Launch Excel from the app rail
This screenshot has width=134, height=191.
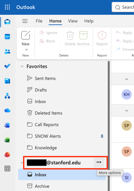tap(7, 140)
